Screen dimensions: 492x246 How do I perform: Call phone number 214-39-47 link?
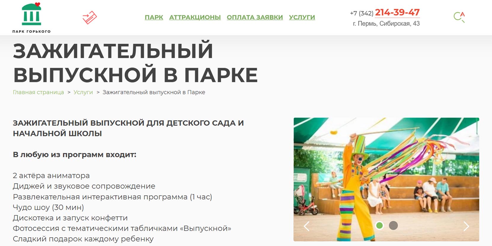click(397, 12)
